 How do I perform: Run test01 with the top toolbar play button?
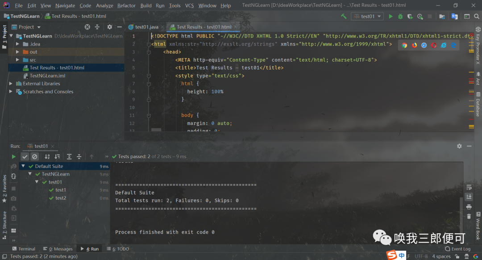[391, 17]
